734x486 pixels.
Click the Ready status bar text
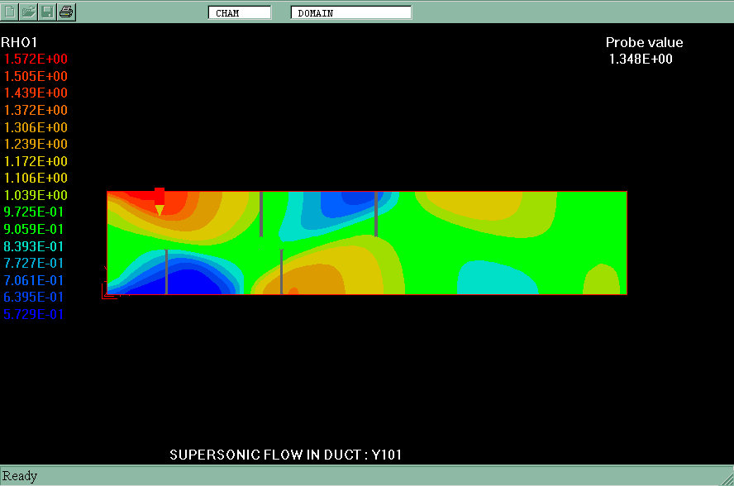click(21, 476)
